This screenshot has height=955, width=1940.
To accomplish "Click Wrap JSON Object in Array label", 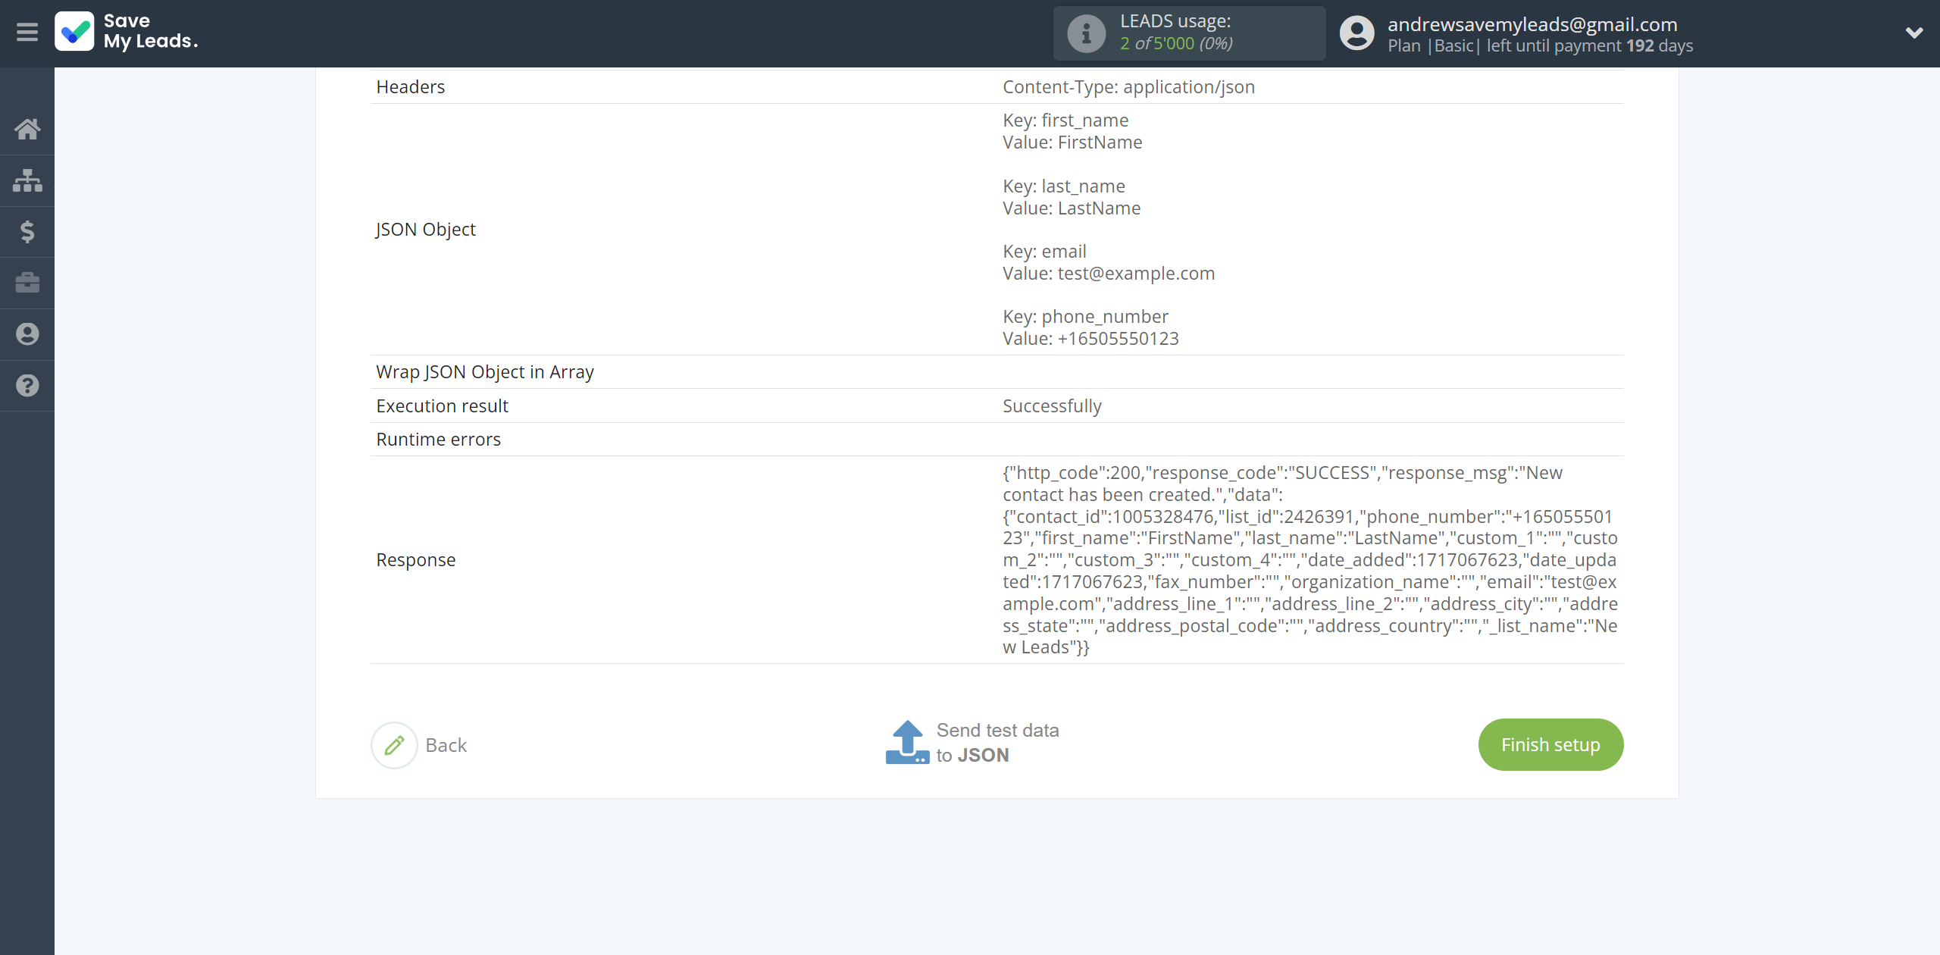I will coord(485,372).
